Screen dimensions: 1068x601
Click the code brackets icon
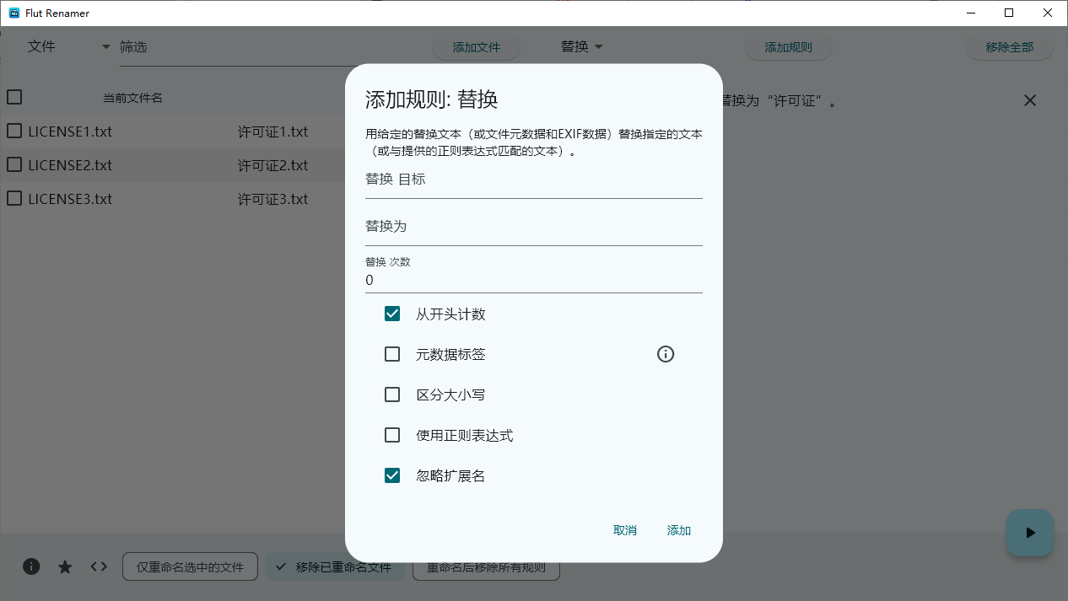[99, 566]
